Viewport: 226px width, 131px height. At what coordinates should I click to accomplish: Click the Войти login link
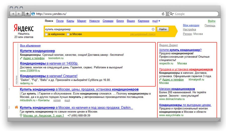[x=212, y=21]
